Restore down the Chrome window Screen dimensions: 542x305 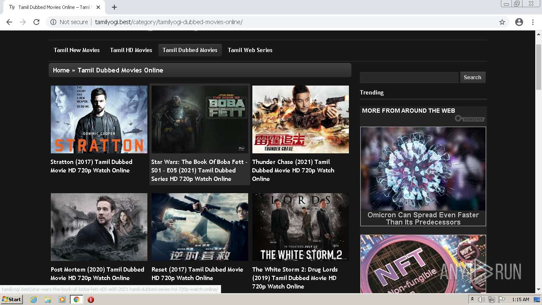517,4
